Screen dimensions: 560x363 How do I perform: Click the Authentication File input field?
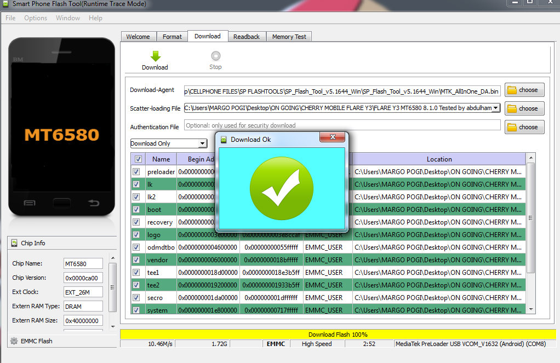(x=342, y=125)
